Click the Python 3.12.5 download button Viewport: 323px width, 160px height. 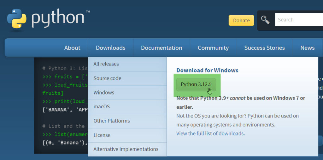point(196,84)
